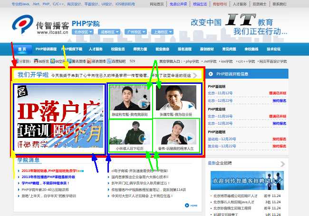Viewport: 309px width, 216px height.
Task: Click the 分享到 share icon
Action: click(x=17, y=61)
